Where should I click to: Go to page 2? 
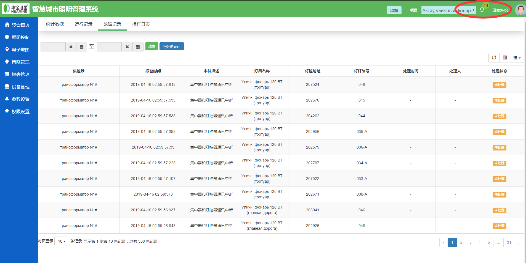pyautogui.click(x=461, y=242)
